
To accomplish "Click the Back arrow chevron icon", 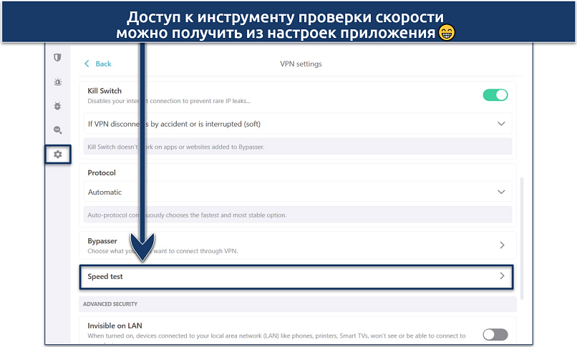I will click(x=87, y=64).
